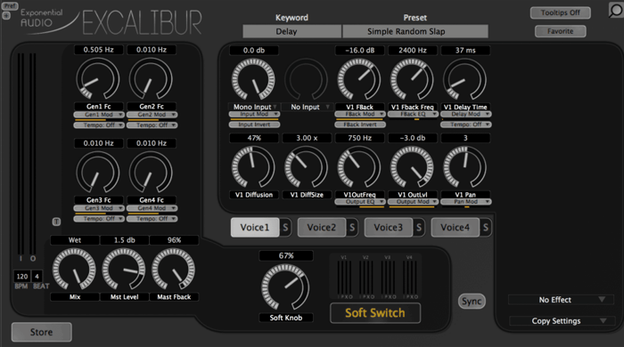Click the Gen4 Fc knob
Image resolution: width=624 pixels, height=347 pixels.
click(151, 173)
